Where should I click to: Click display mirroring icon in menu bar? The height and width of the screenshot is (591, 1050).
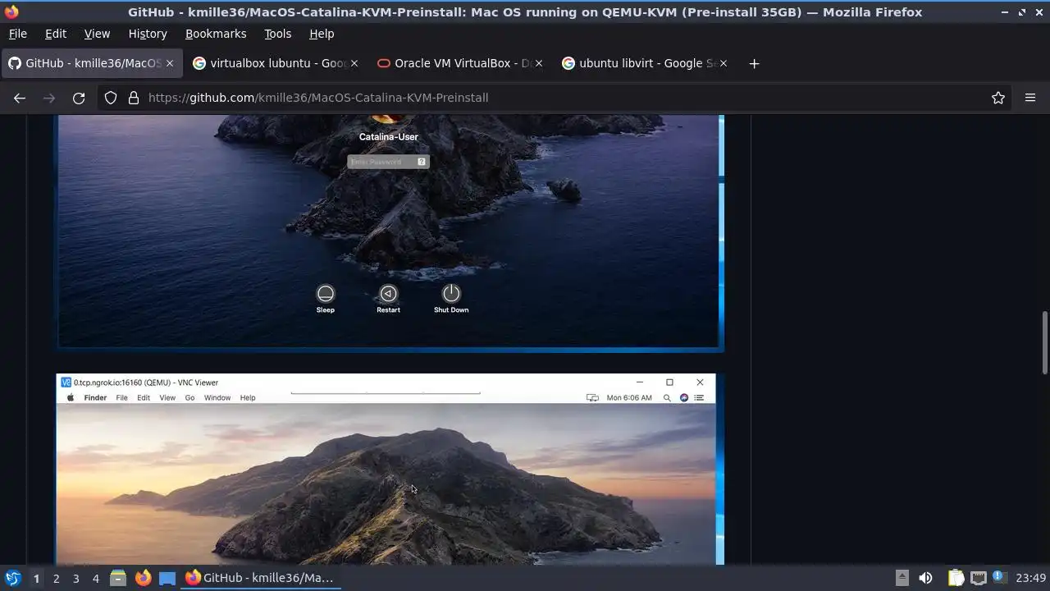[x=592, y=398]
